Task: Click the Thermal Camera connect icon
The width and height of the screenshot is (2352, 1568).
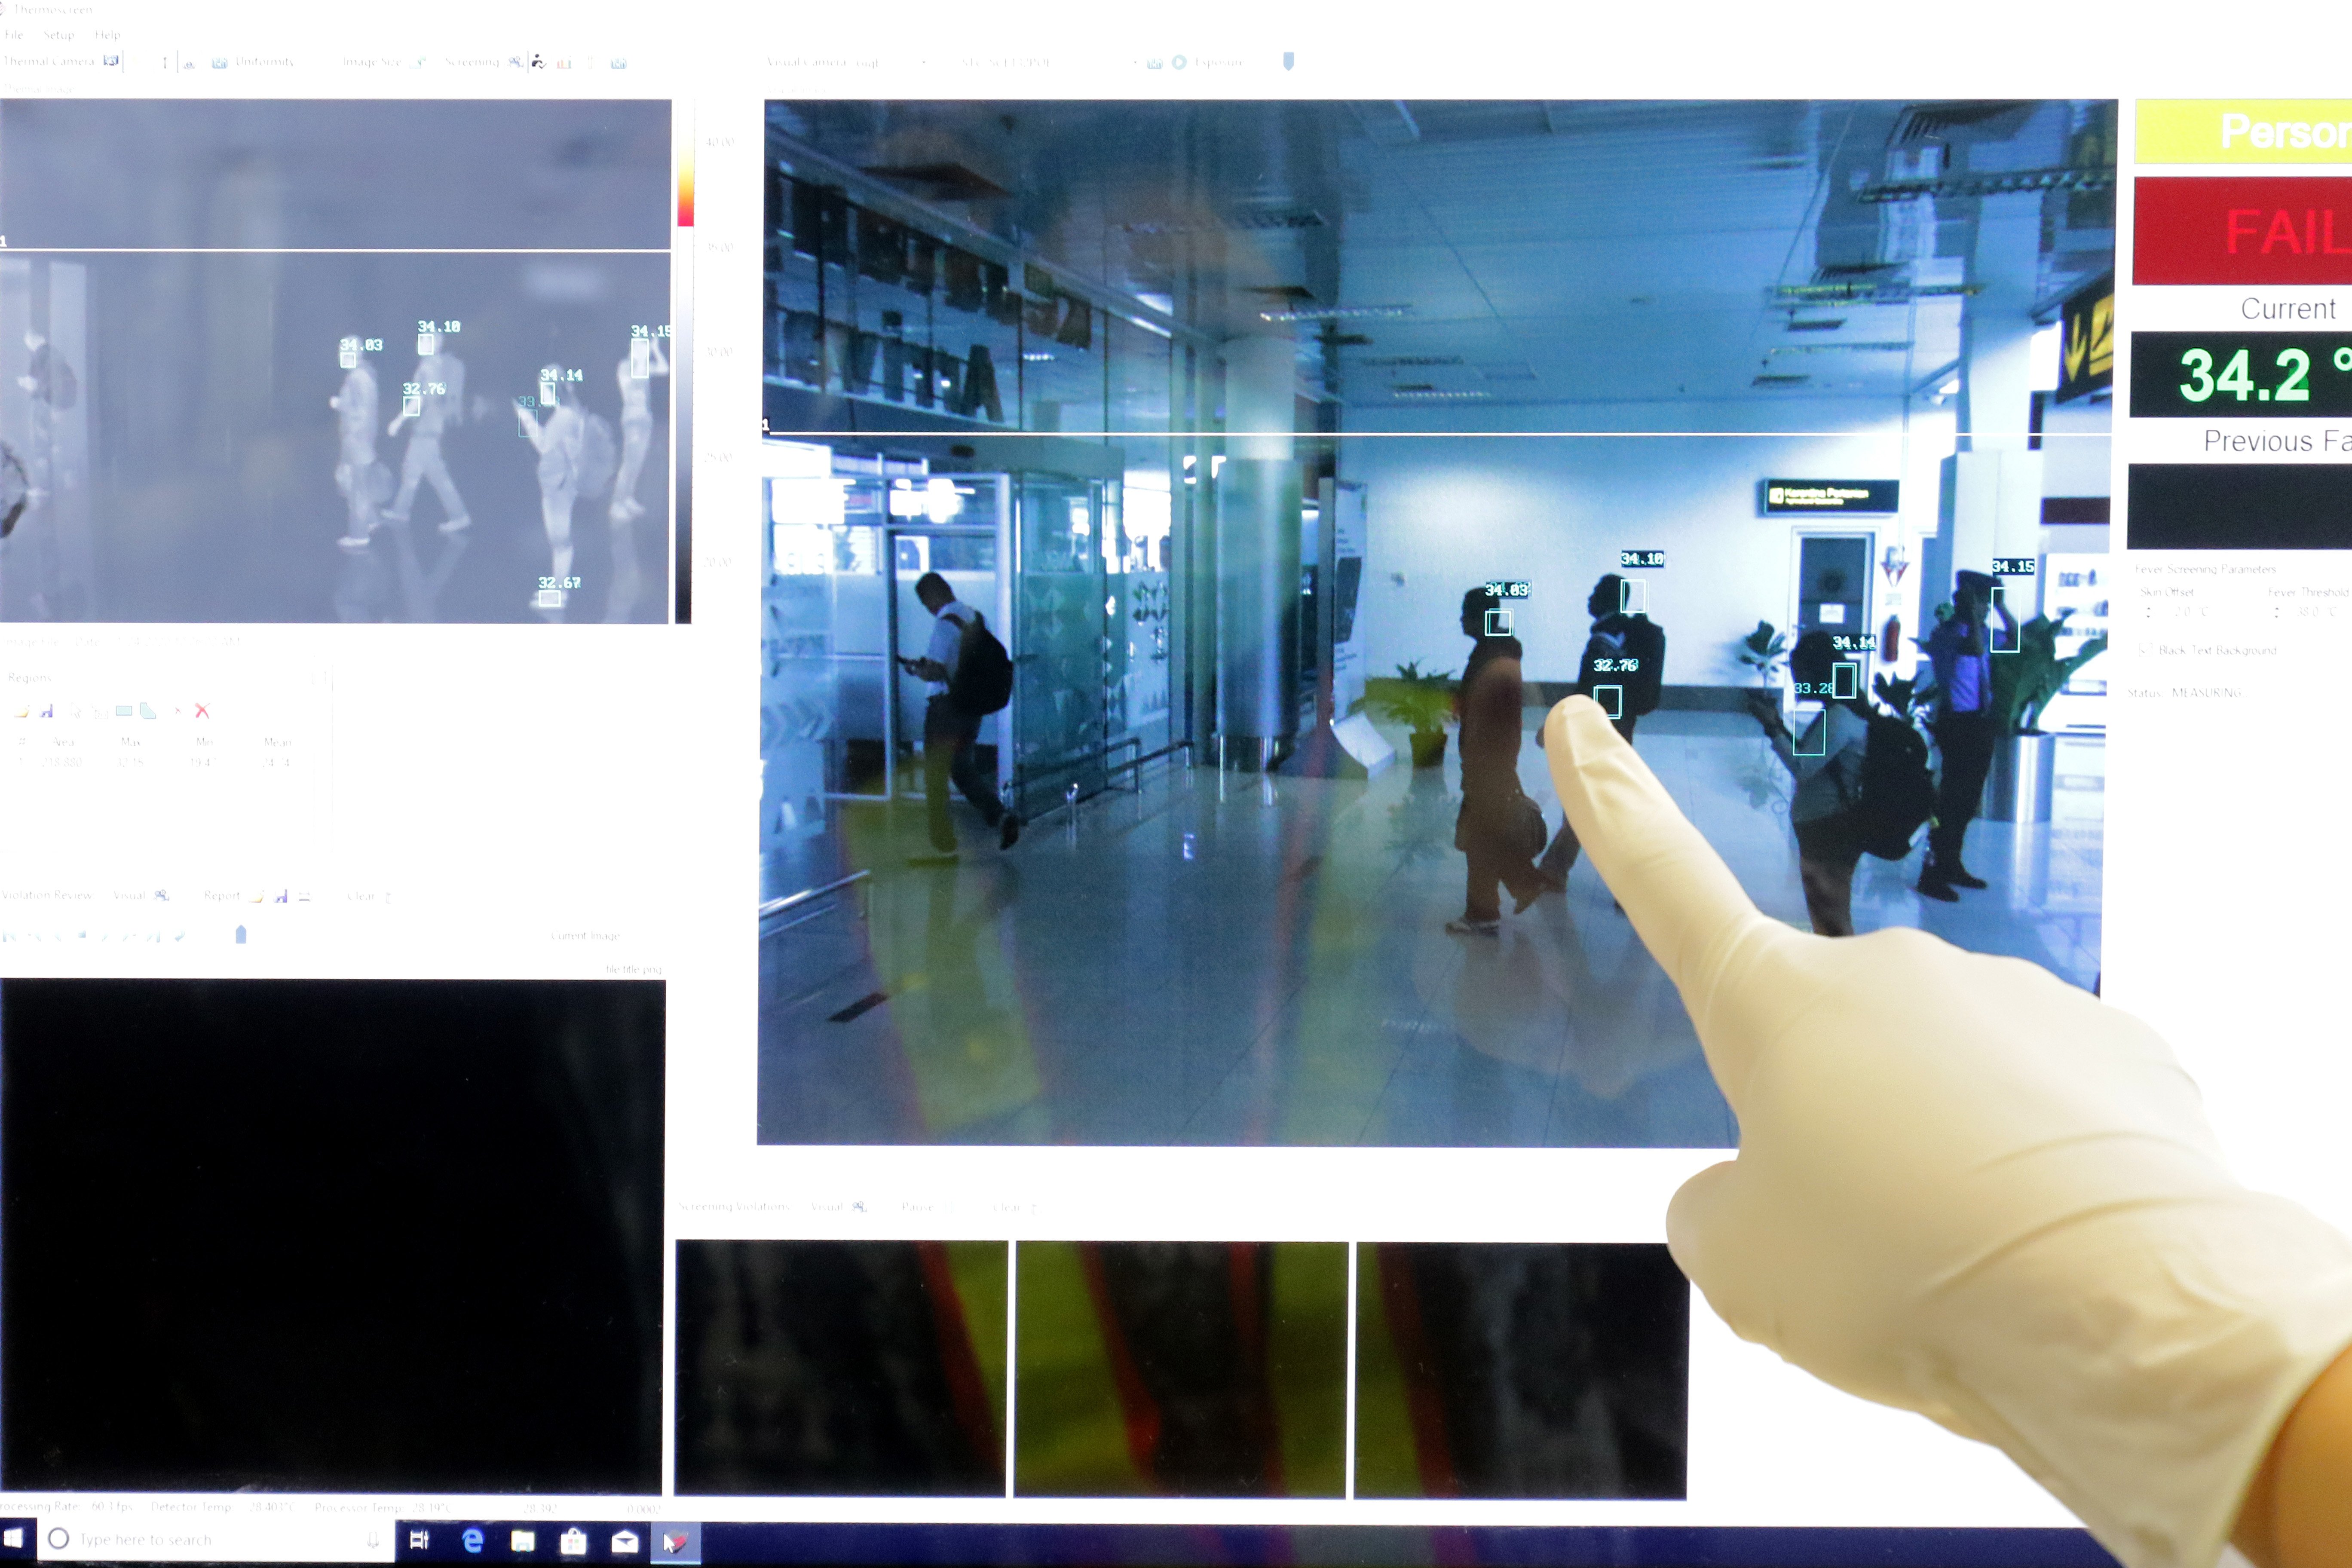Action: (111, 61)
